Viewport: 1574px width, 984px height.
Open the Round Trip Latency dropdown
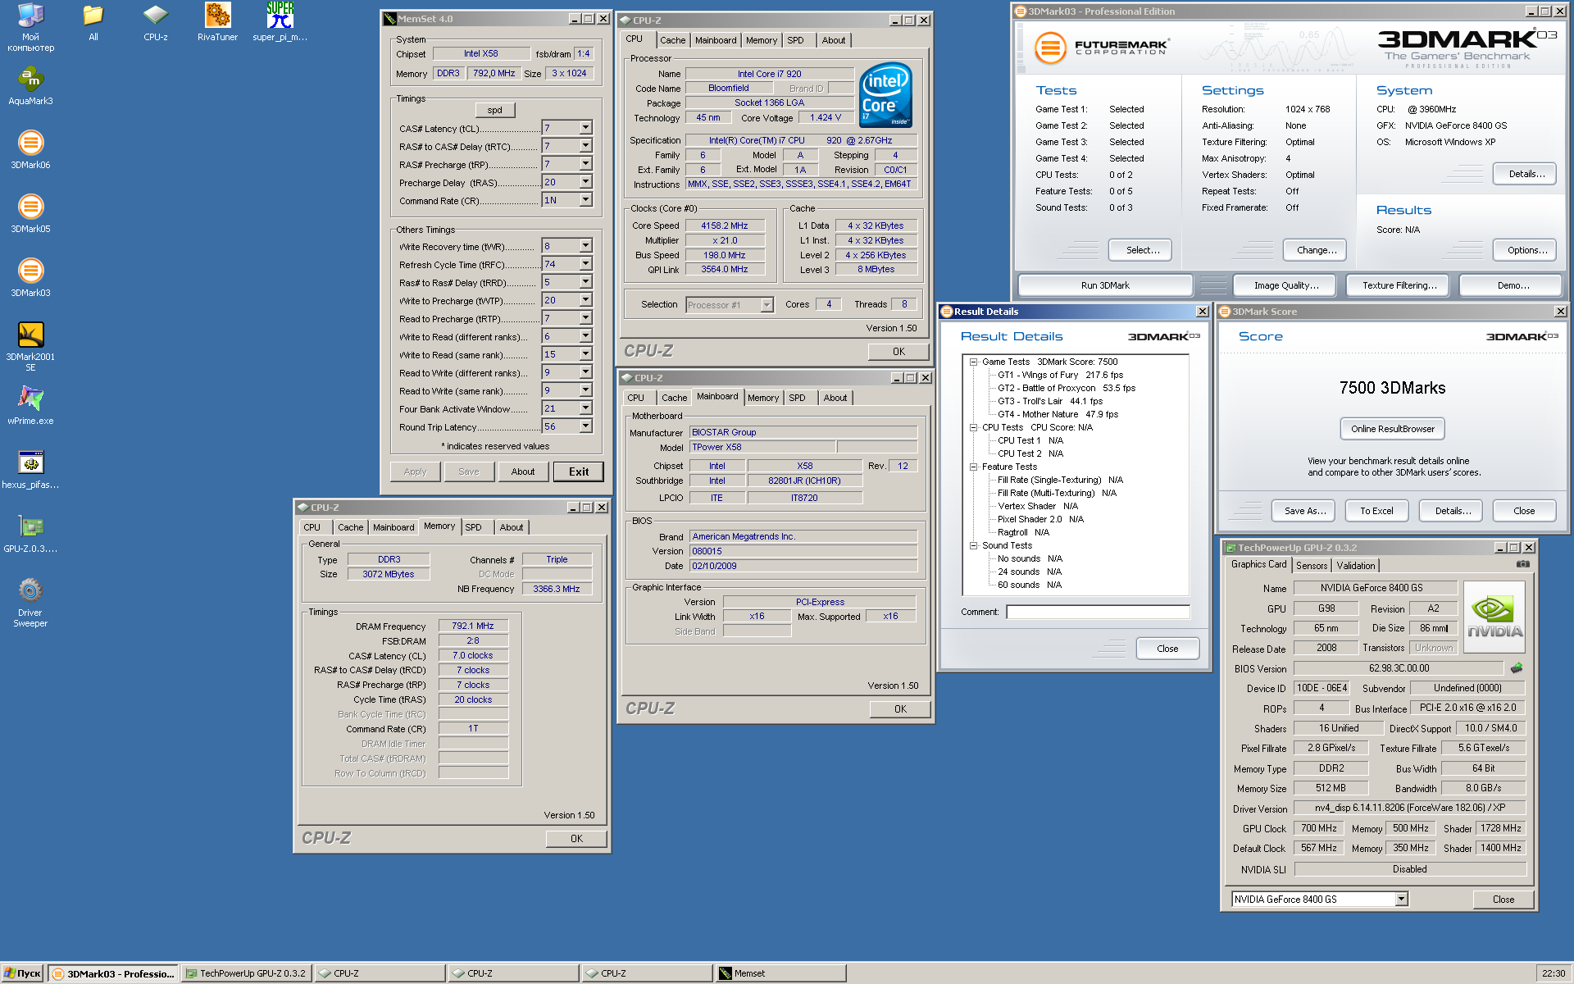pyautogui.click(x=585, y=426)
